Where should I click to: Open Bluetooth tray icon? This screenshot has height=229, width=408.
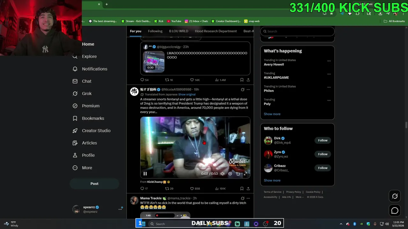point(354,224)
